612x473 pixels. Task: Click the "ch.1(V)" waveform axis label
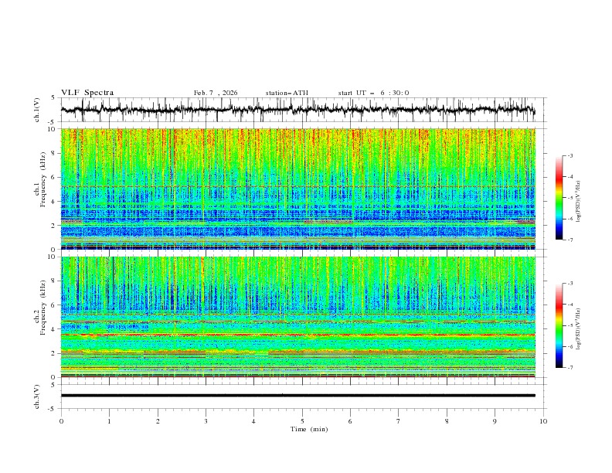[37, 110]
